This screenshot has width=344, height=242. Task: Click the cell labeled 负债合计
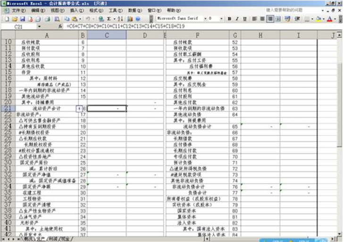(x=197, y=193)
